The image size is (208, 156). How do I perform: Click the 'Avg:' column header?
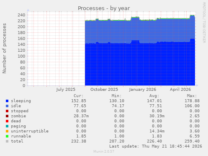click(154, 96)
